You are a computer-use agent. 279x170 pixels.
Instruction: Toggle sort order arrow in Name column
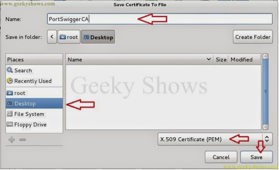(209, 59)
